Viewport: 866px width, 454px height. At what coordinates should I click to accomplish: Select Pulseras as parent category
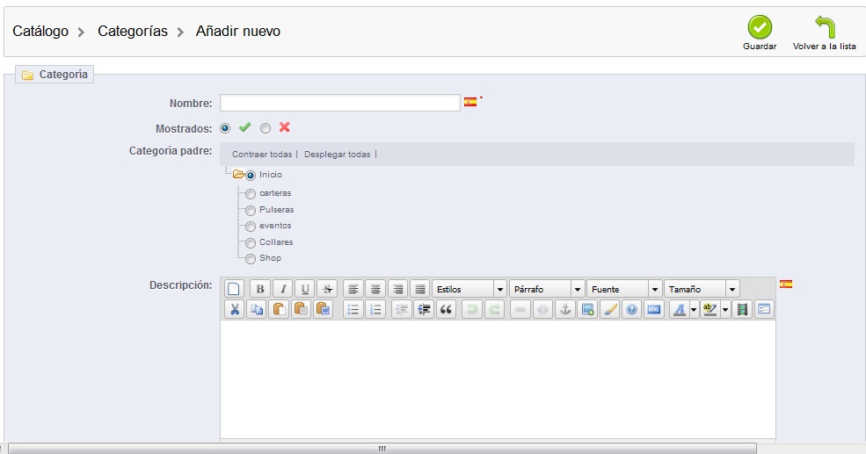coord(251,210)
